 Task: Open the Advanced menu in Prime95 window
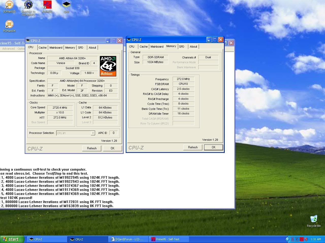pos(8,49)
